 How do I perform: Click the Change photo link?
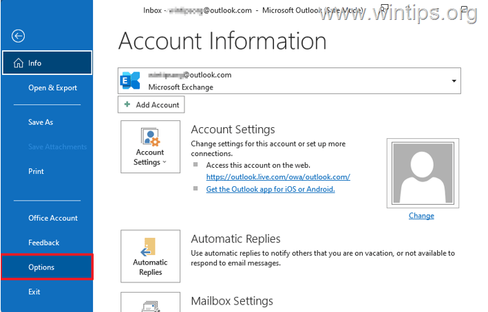tap(421, 216)
